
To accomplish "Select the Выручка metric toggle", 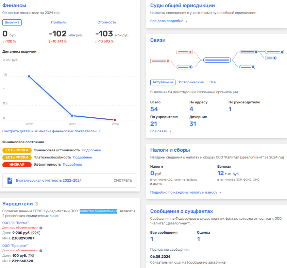I will [x=12, y=22].
